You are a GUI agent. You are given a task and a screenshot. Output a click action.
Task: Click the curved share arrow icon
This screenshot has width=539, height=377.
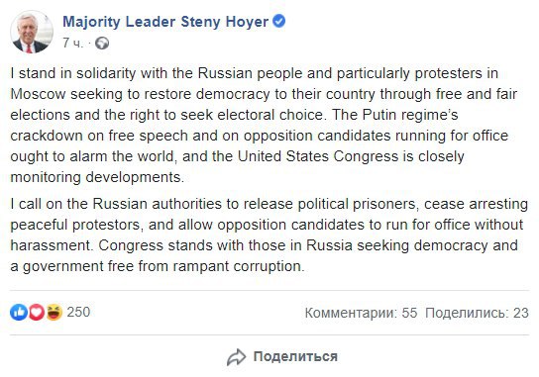[x=237, y=357]
